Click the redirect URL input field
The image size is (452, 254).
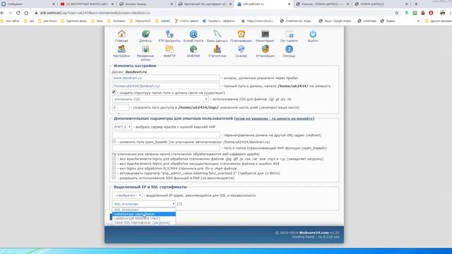pos(166,135)
